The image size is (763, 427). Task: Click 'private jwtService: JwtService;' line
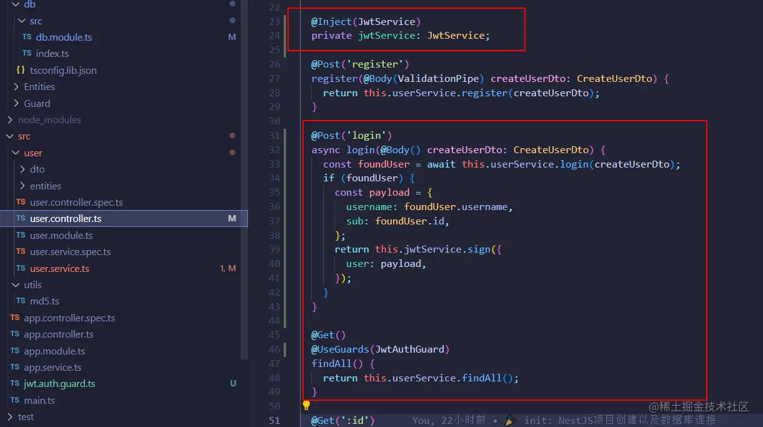pyautogui.click(x=401, y=36)
